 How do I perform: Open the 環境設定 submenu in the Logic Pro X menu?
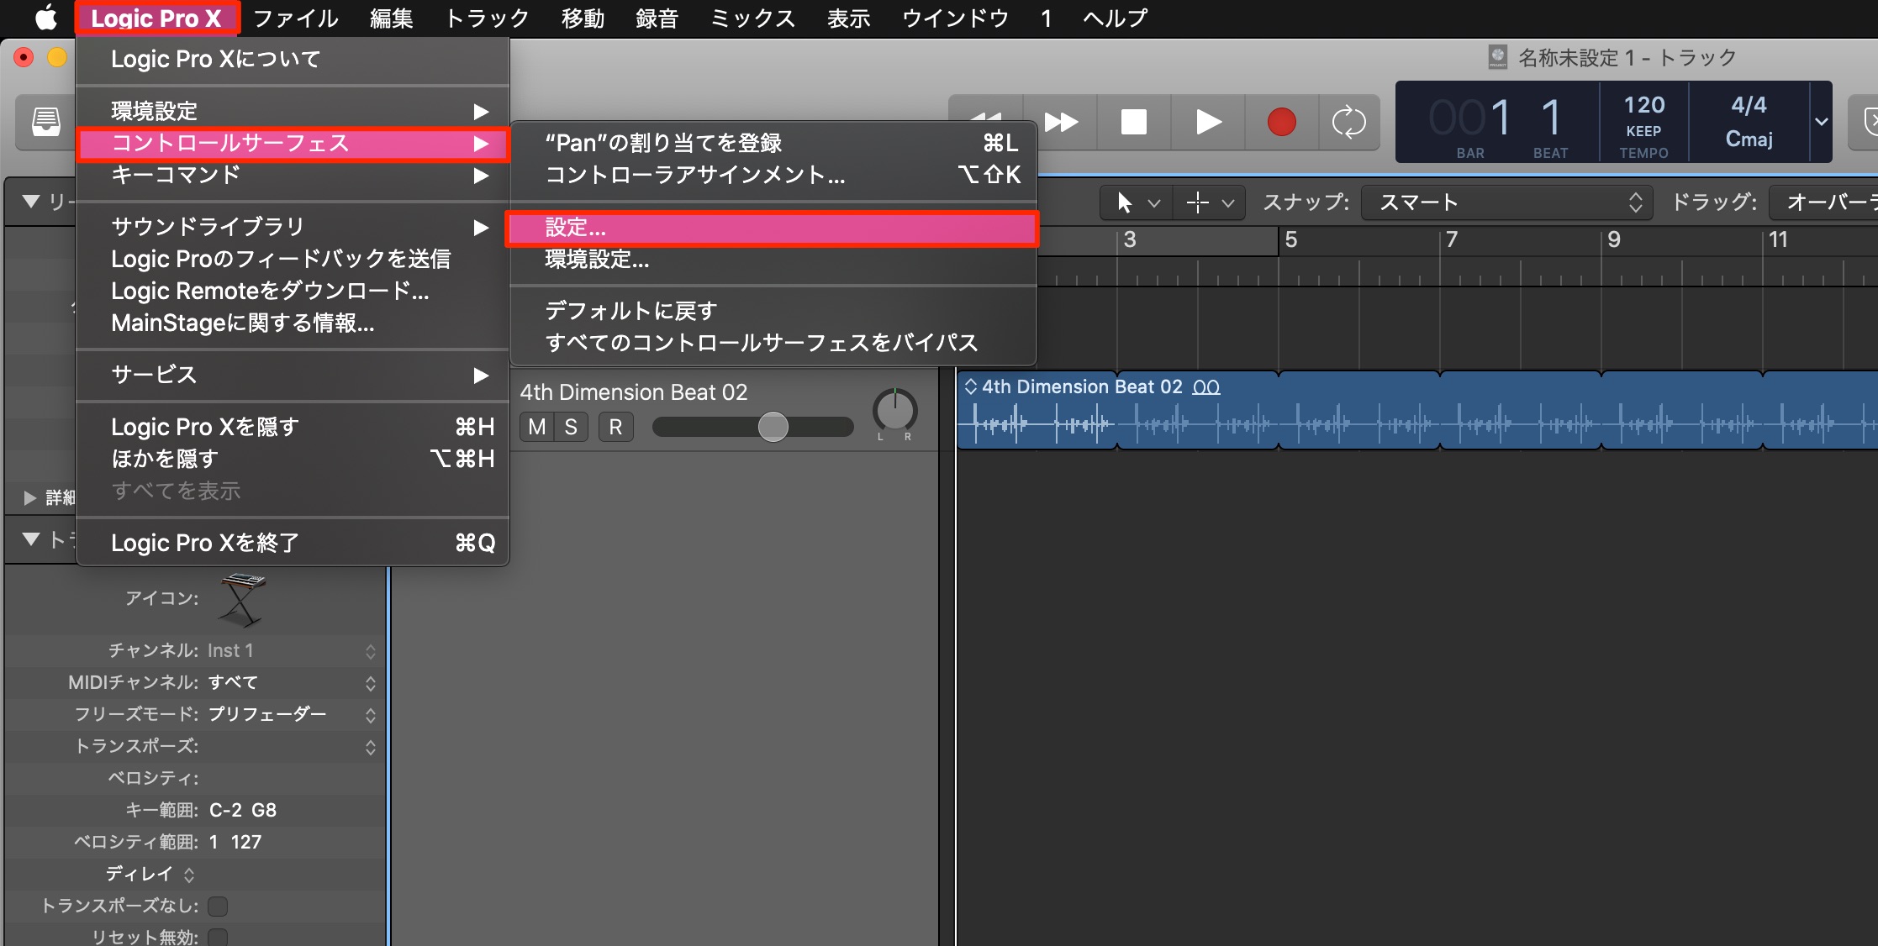point(293,111)
